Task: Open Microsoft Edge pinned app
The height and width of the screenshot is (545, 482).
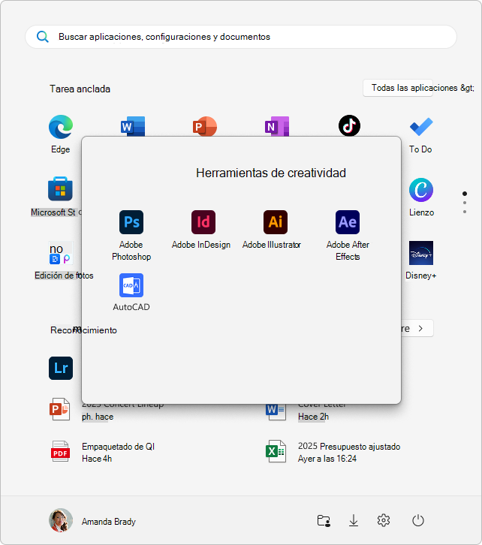Action: point(61,134)
